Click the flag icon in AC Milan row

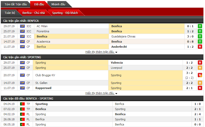point(22,26)
